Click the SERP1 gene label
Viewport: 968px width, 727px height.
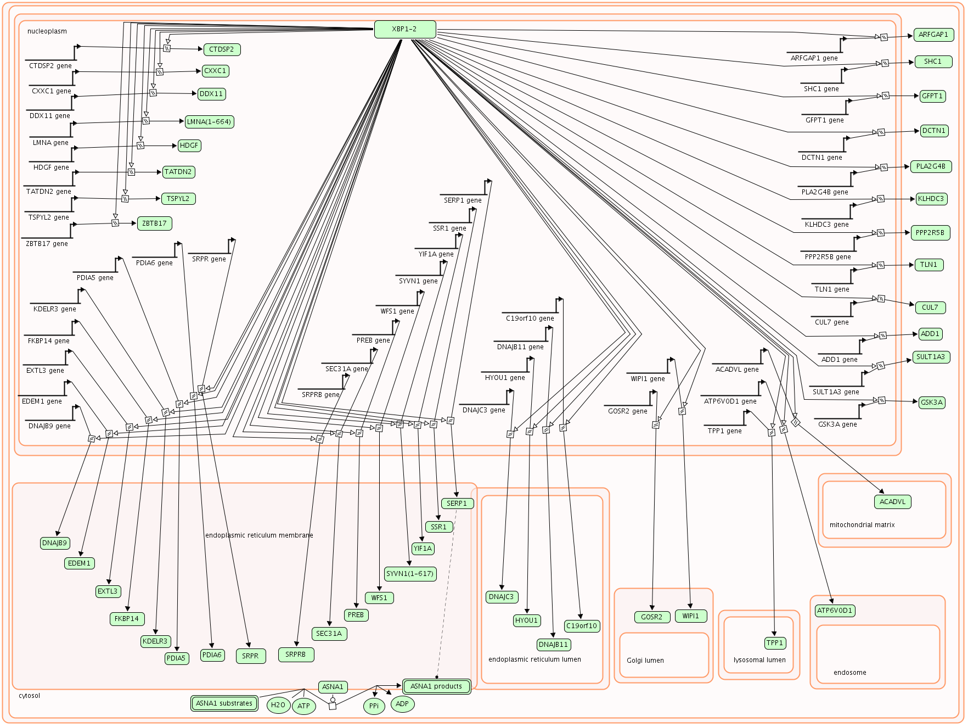point(463,200)
